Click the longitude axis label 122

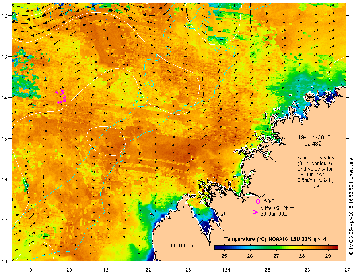147,270
